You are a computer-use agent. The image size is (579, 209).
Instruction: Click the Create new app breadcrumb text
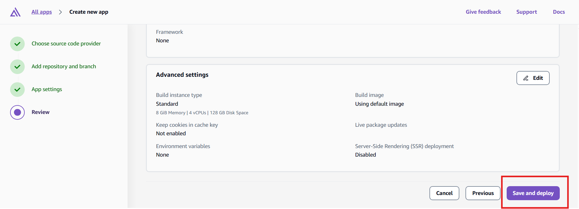click(89, 12)
